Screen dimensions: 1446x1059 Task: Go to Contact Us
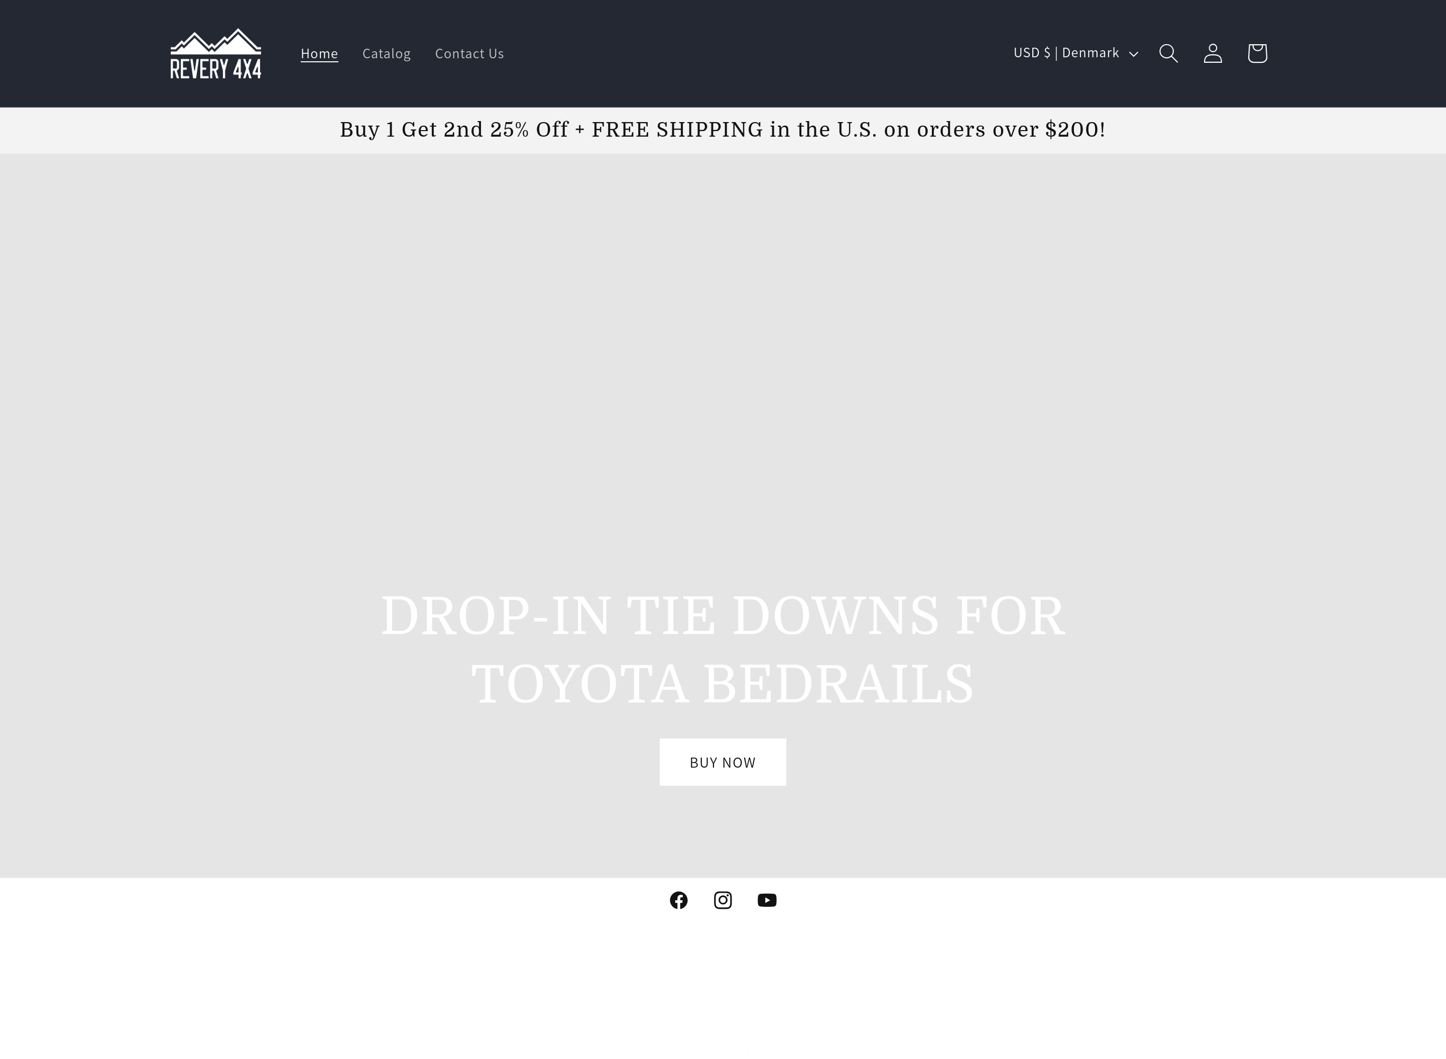tap(469, 53)
